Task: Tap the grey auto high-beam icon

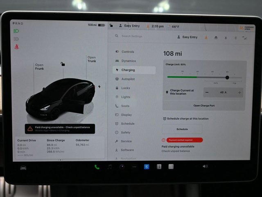Action: [x=16, y=39]
